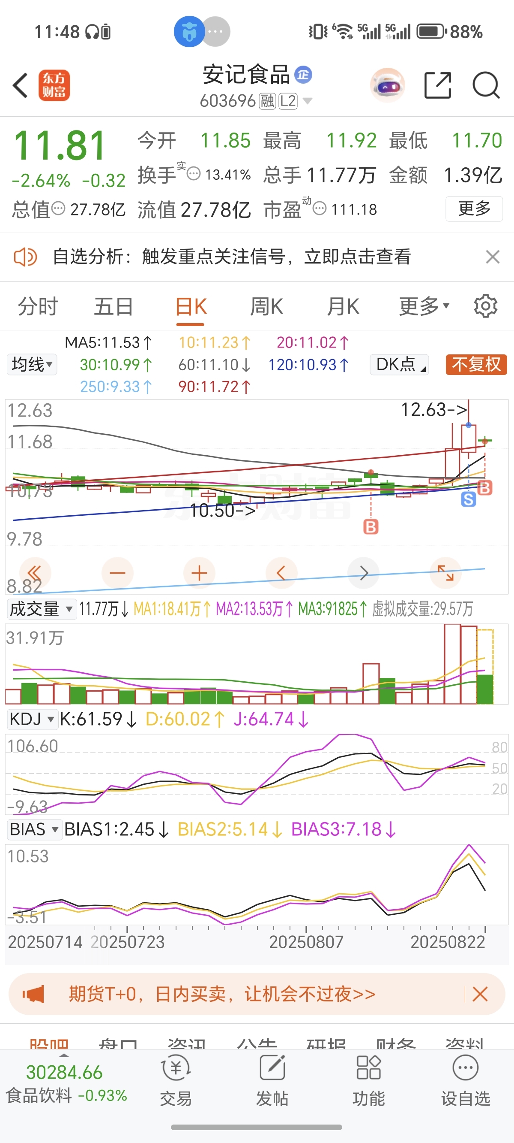Zoom in chart with plus button

pyautogui.click(x=200, y=573)
